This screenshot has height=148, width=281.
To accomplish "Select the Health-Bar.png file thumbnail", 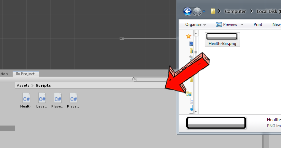I will click(x=222, y=39).
